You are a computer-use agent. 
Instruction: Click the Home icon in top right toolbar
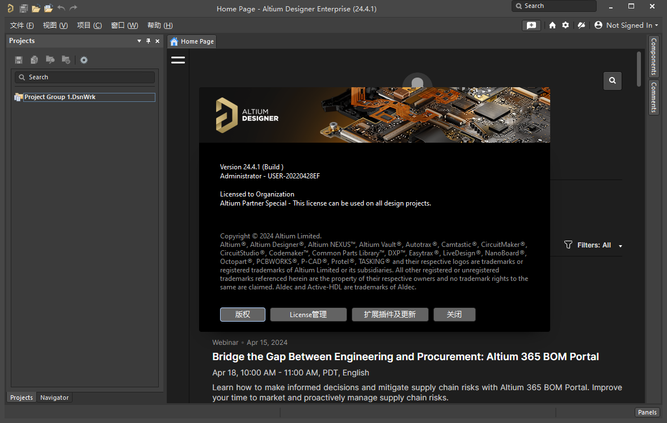pyautogui.click(x=552, y=25)
